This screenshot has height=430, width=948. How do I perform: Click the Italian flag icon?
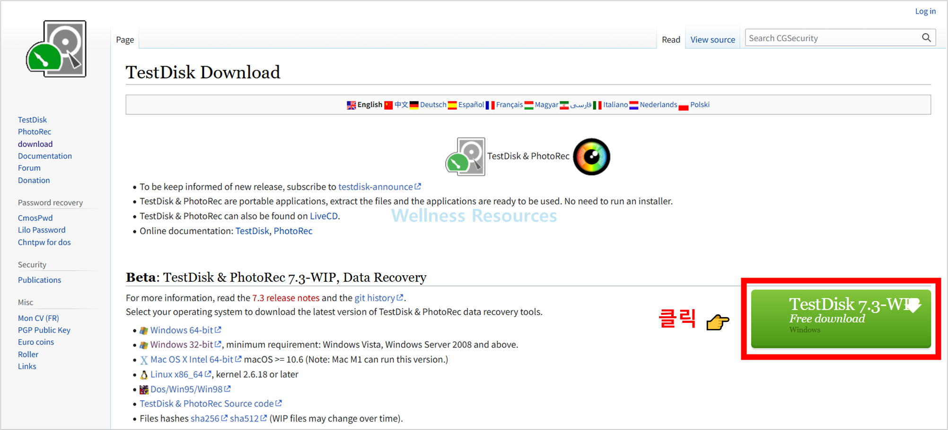click(597, 105)
